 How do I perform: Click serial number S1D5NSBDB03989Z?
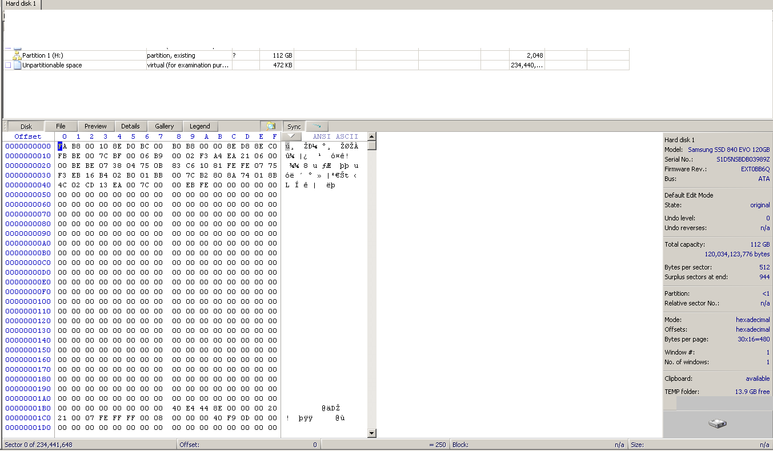[x=743, y=159]
